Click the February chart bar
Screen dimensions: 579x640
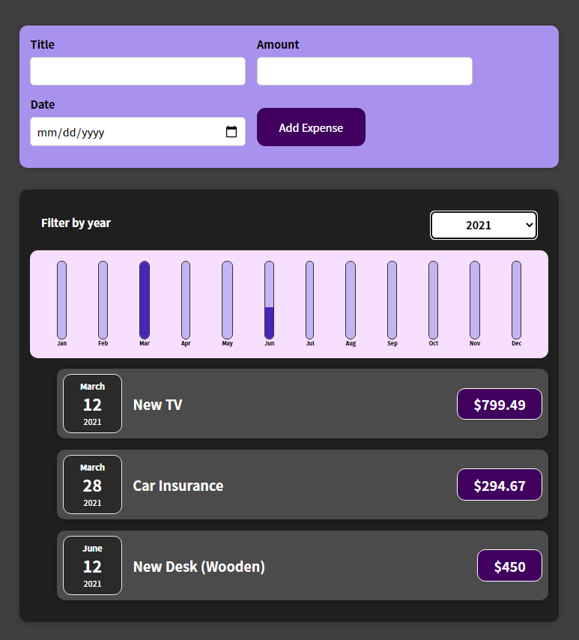pyautogui.click(x=103, y=300)
